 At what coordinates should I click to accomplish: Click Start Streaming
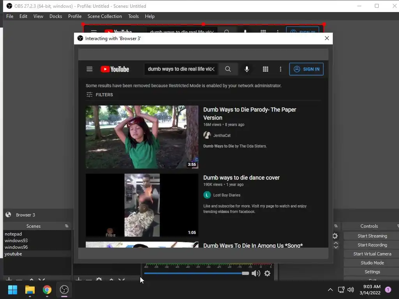[372, 236]
